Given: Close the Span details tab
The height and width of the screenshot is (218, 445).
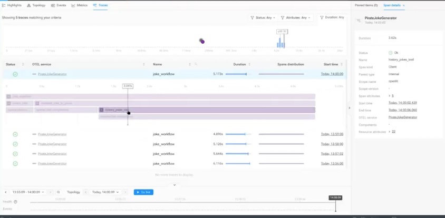Looking at the screenshot, I should [x=404, y=5].
